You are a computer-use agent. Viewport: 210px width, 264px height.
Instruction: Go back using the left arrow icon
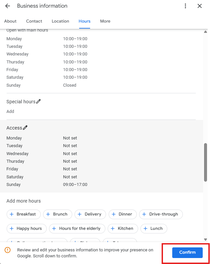tap(8, 6)
